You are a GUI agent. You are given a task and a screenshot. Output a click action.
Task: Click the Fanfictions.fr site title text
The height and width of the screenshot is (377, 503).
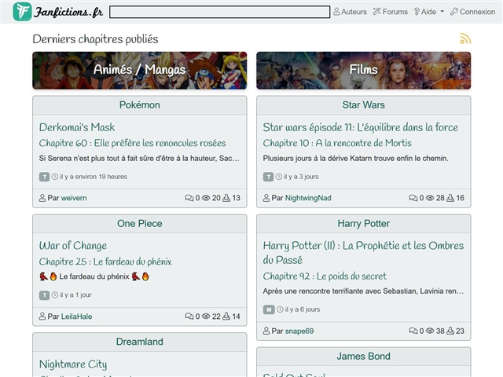(68, 13)
